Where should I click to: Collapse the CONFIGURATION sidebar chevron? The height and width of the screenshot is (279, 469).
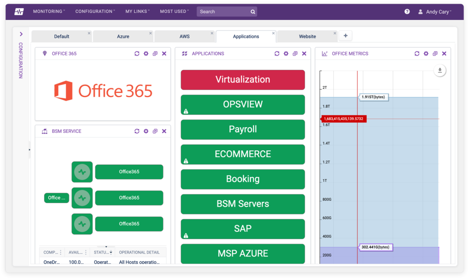(x=21, y=34)
